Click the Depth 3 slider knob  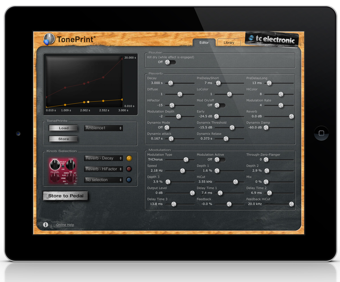(x=168, y=182)
